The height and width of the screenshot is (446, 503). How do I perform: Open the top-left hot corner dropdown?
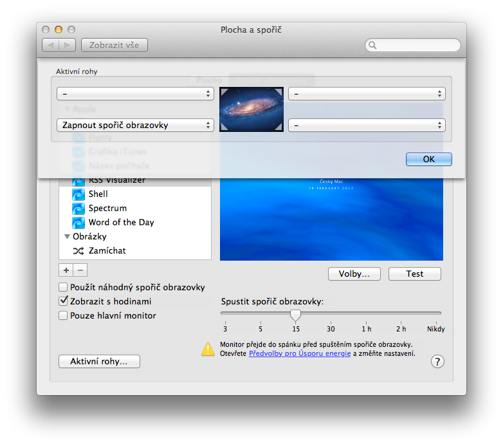click(x=135, y=94)
